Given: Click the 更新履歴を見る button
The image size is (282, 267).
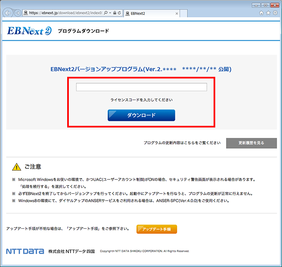Looking at the screenshot, I should [x=251, y=143].
